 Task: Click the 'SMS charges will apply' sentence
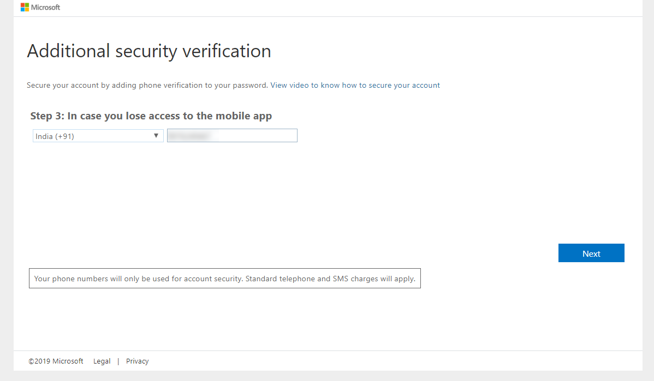point(366,279)
